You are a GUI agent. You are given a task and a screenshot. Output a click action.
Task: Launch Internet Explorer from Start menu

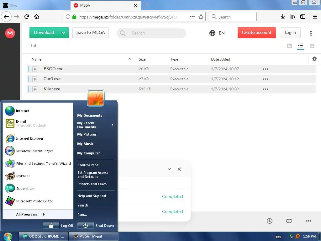(x=38, y=138)
